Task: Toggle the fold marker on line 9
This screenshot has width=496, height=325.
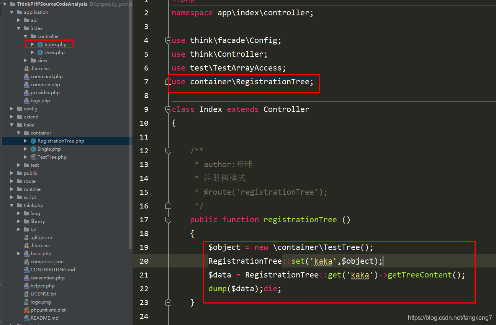Action: point(168,110)
